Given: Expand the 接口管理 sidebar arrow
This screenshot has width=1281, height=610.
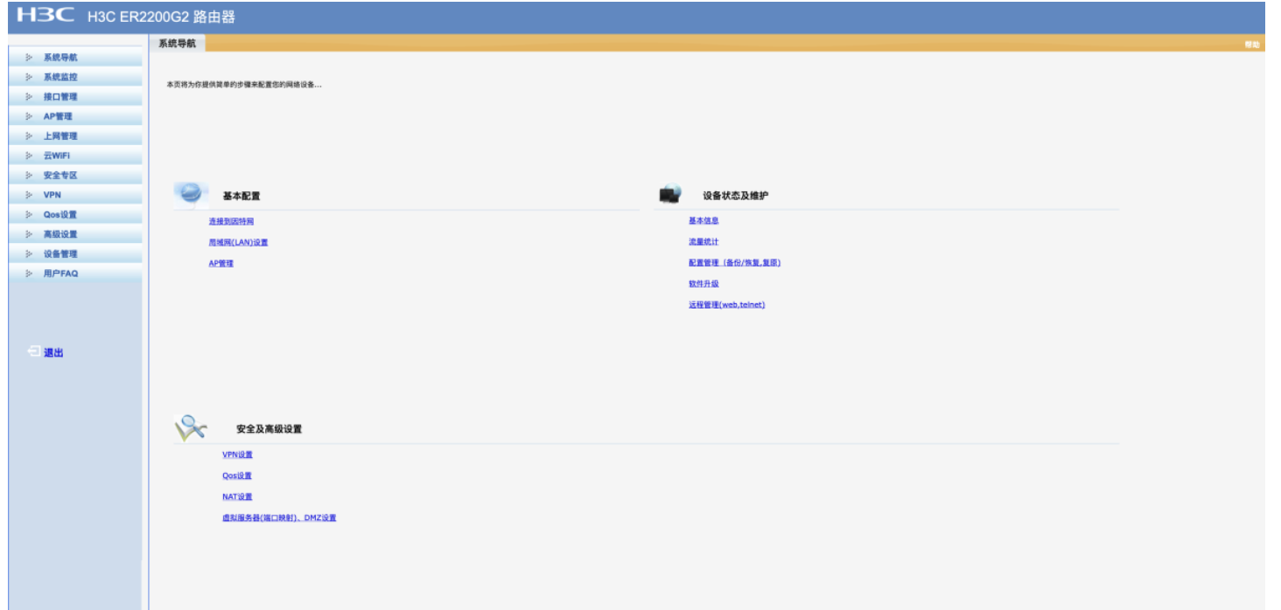Looking at the screenshot, I should pos(29,97).
